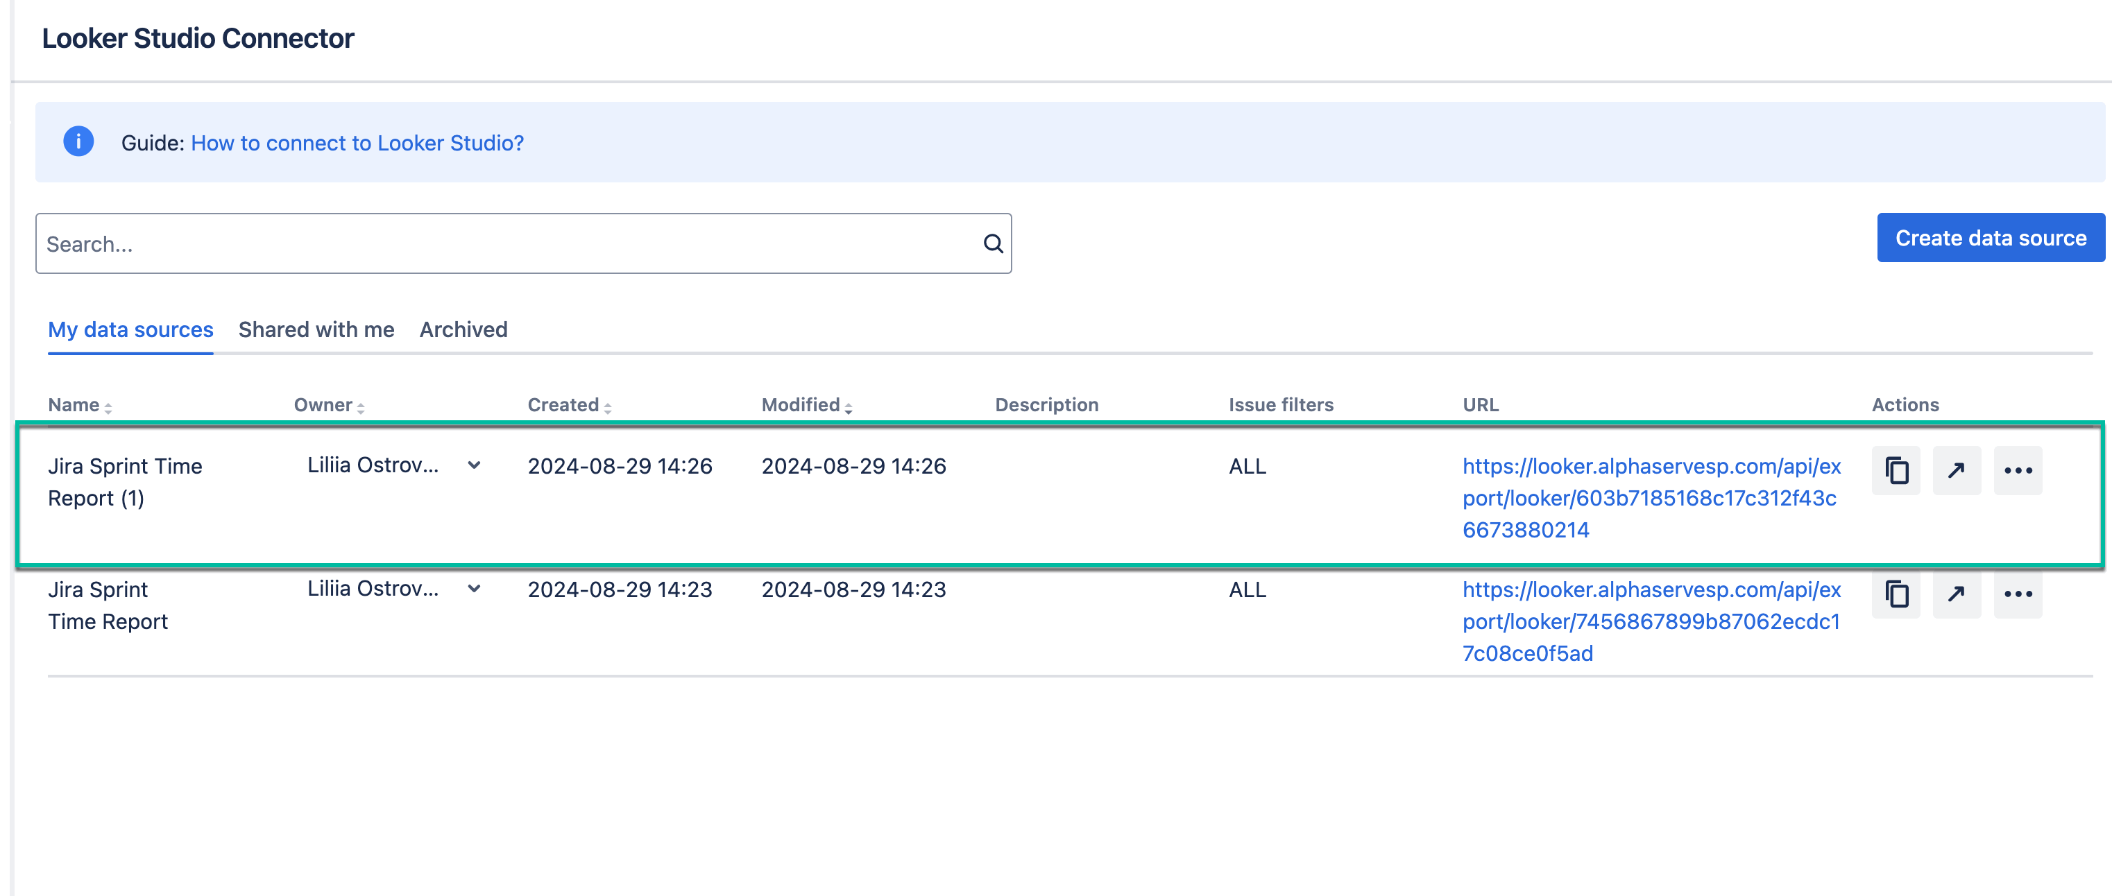The image size is (2112, 896).
Task: Expand the owner dropdown for Jira Sprint Time Report
Action: pos(473,589)
